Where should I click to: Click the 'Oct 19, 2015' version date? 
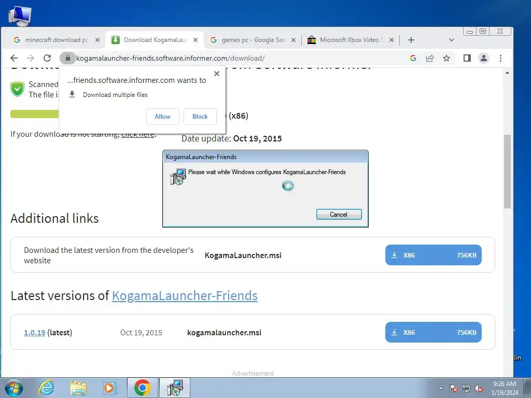click(x=141, y=333)
